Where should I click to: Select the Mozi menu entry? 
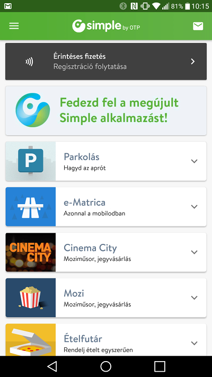point(106,297)
